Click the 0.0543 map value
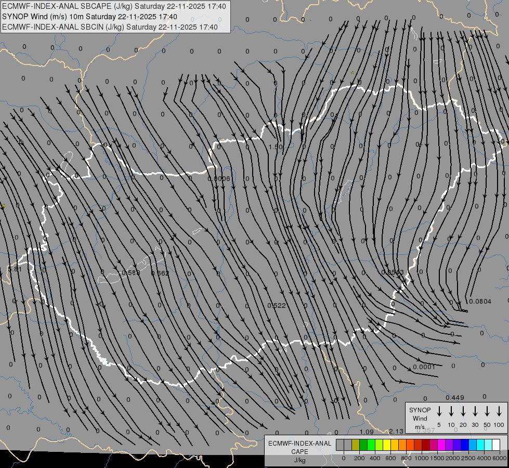Viewport: 509px width, 468px height. click(393, 272)
